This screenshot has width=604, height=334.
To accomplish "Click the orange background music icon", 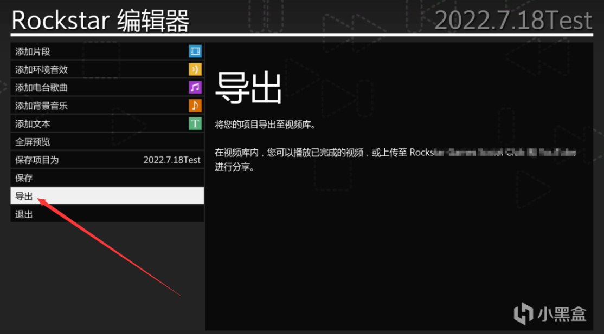I will coord(195,106).
